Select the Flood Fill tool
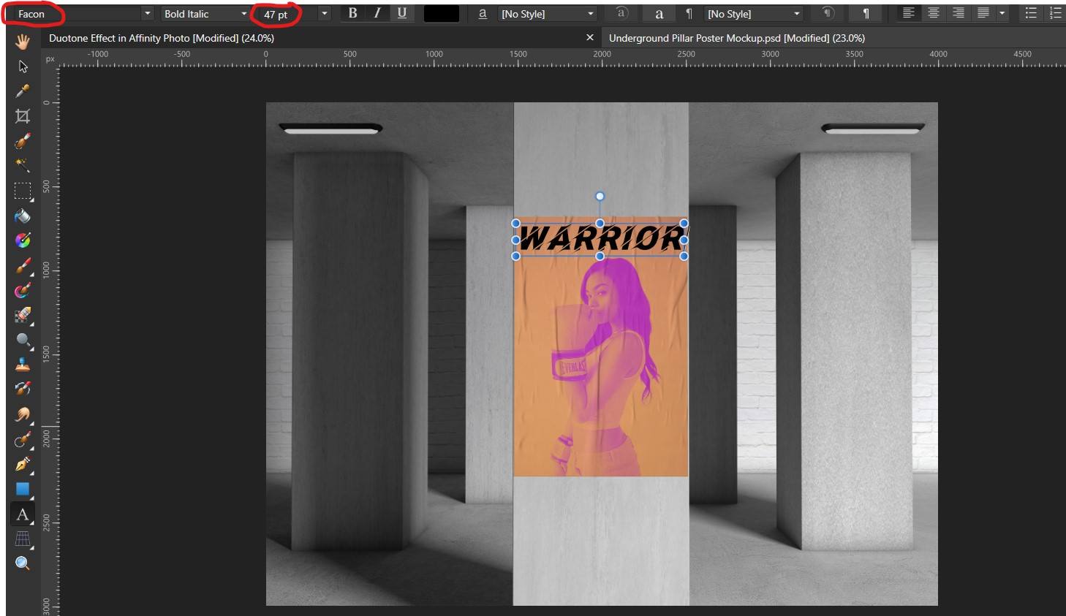The height and width of the screenshot is (616, 1066). click(23, 216)
